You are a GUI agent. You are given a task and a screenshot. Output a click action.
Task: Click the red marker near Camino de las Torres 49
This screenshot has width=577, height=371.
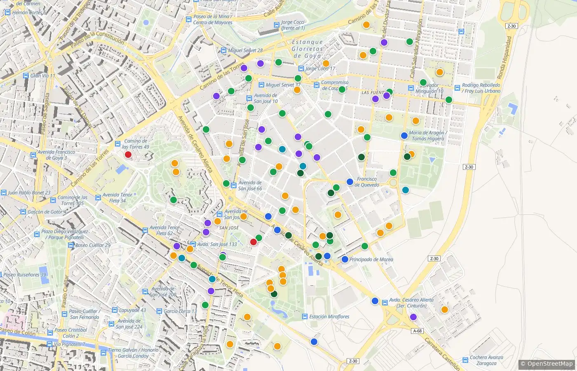click(x=128, y=155)
